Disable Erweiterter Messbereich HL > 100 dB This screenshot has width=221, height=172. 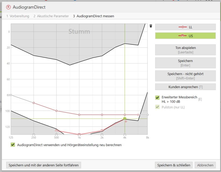pyautogui.click(x=157, y=98)
